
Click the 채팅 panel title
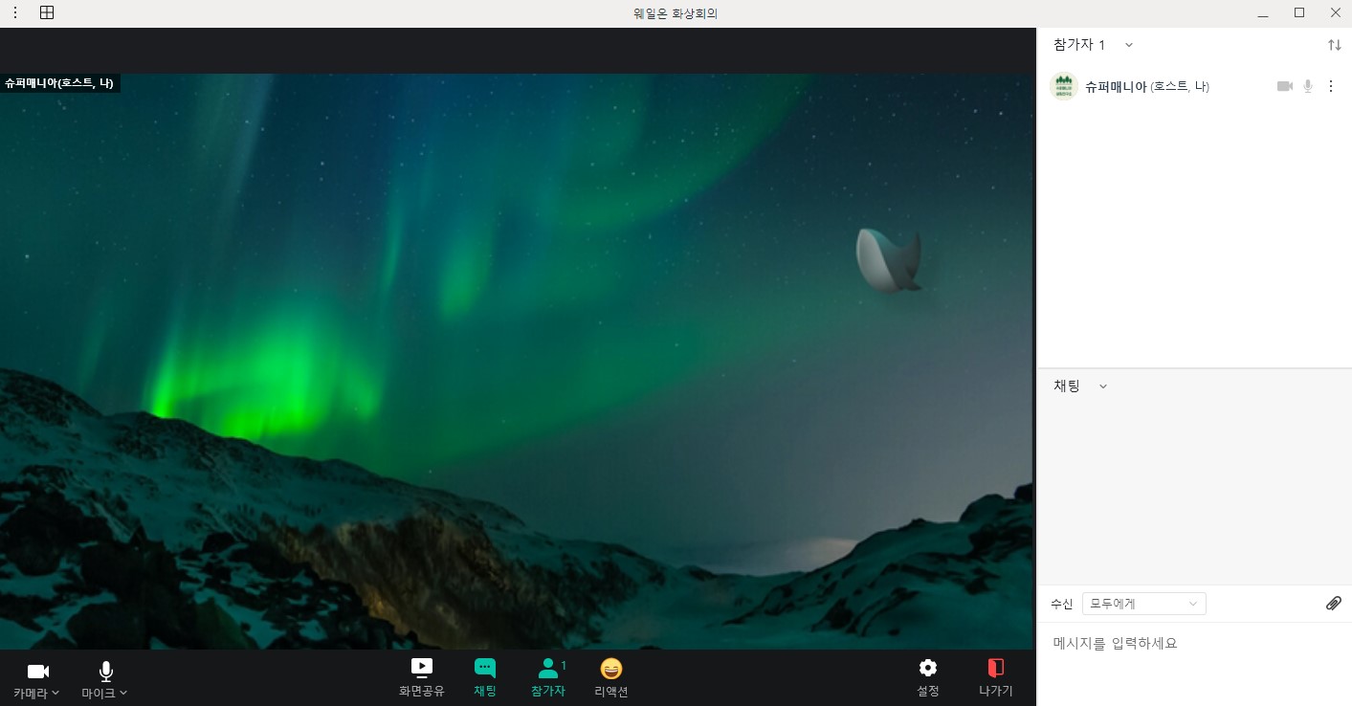pos(1067,386)
